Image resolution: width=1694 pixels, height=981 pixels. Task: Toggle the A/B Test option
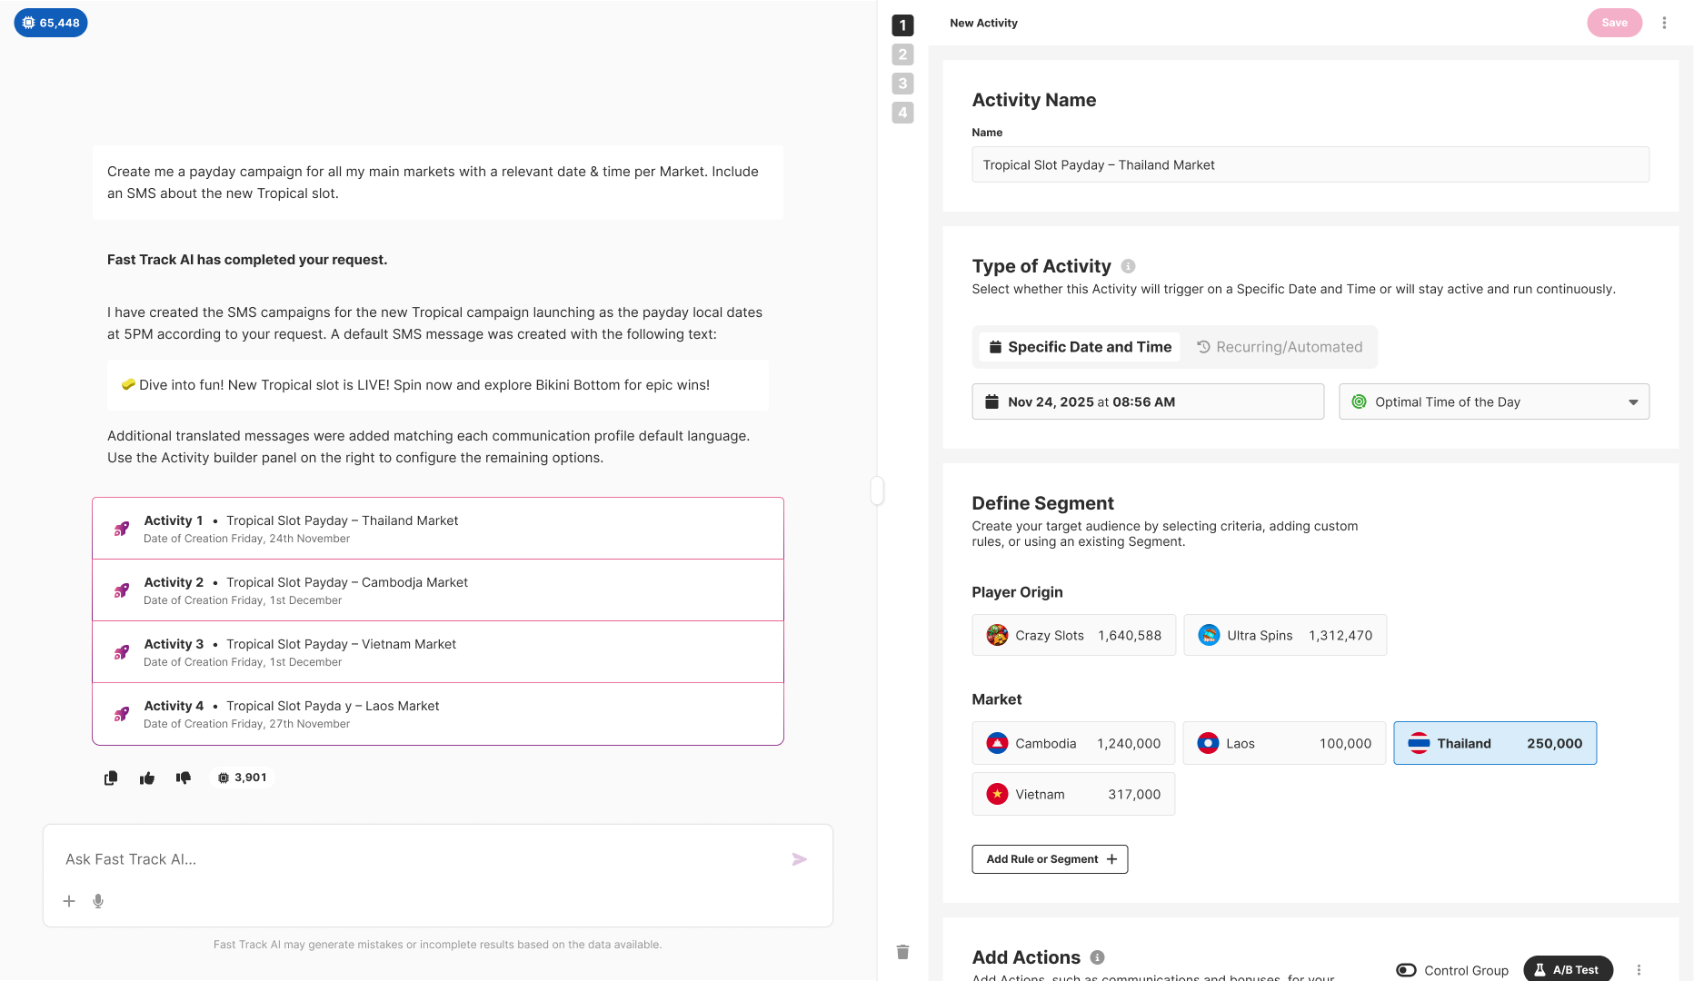click(x=1569, y=969)
